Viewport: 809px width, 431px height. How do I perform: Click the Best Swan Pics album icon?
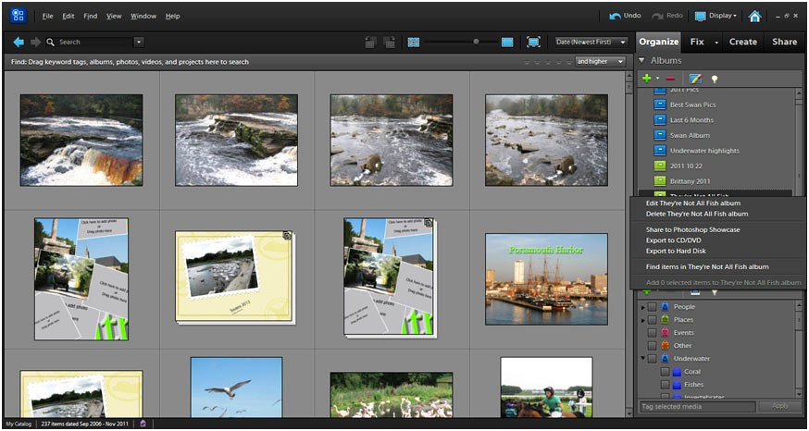[660, 105]
